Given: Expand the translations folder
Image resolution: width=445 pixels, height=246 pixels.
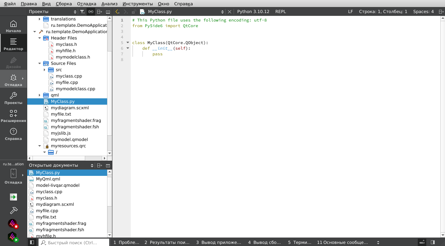Looking at the screenshot, I should point(40,19).
